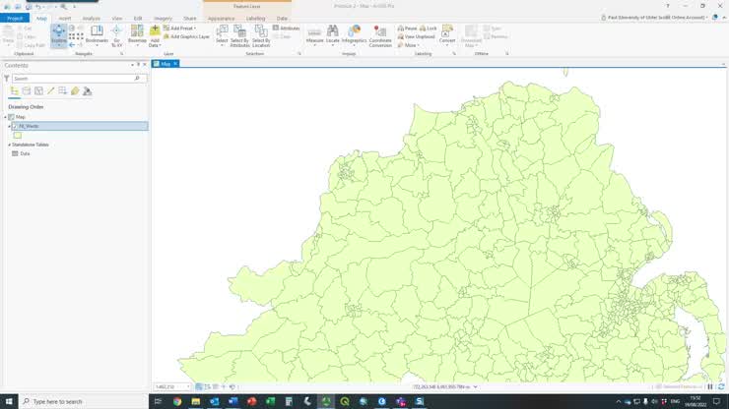Switch to List By Data Source view
This screenshot has width=729, height=409.
[x=26, y=90]
